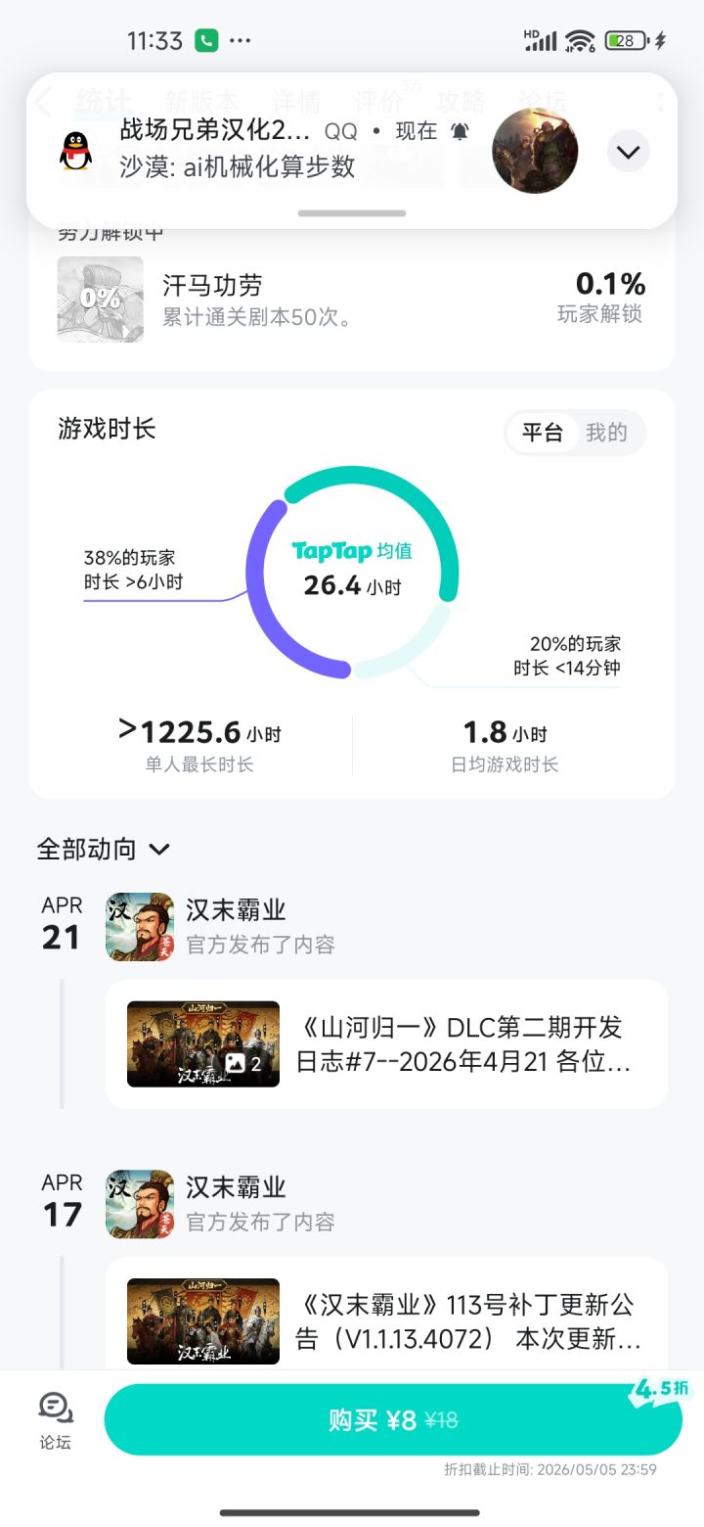Open the 论坛 forum icon at bottom
This screenshot has height=1527, width=704.
56,1419
